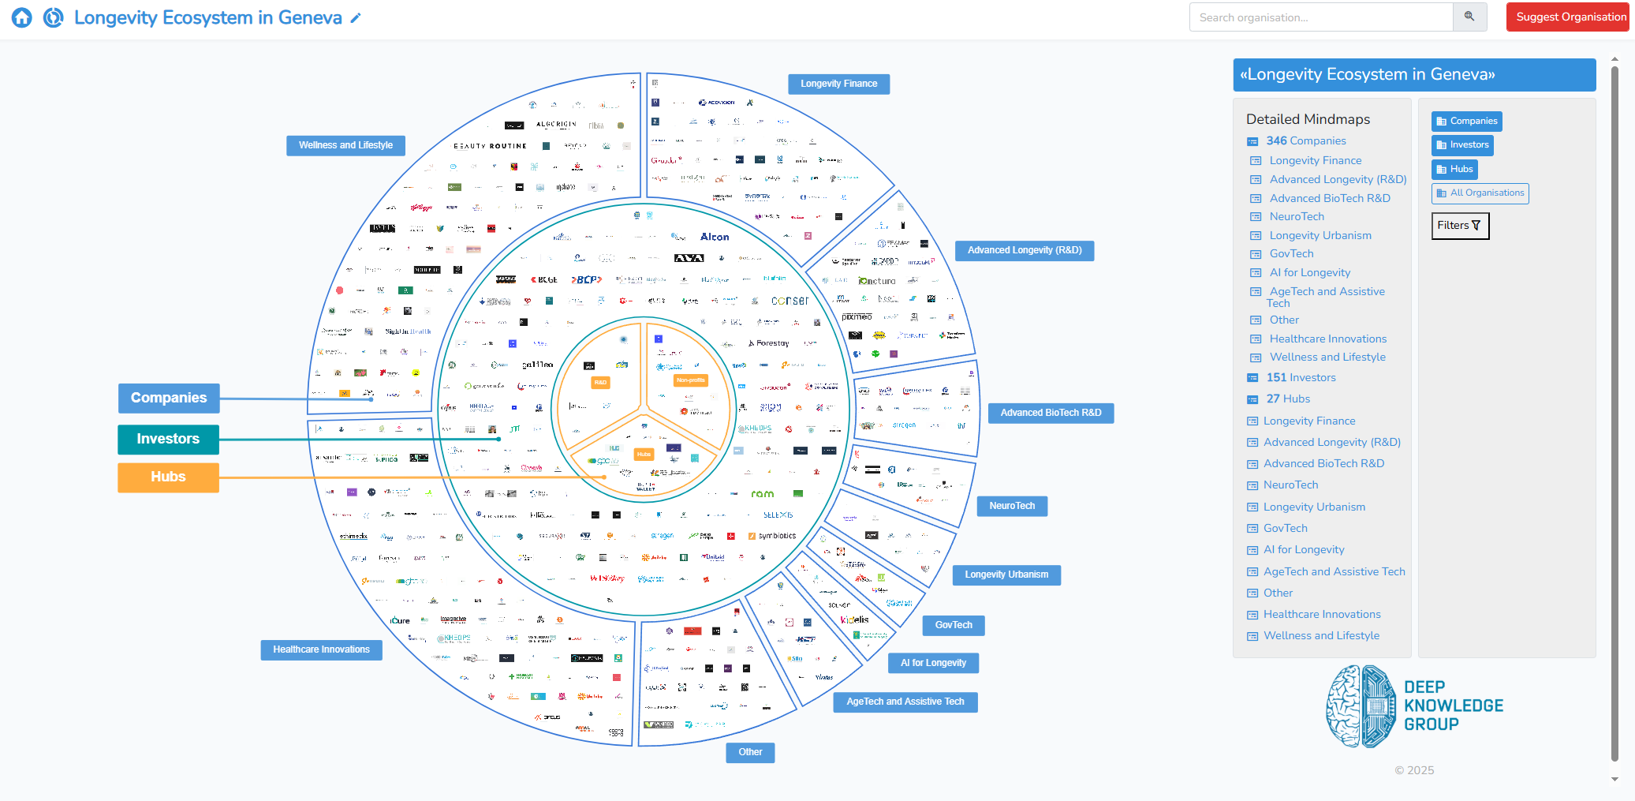Open the NeuroTech link under Companies

click(x=1297, y=216)
